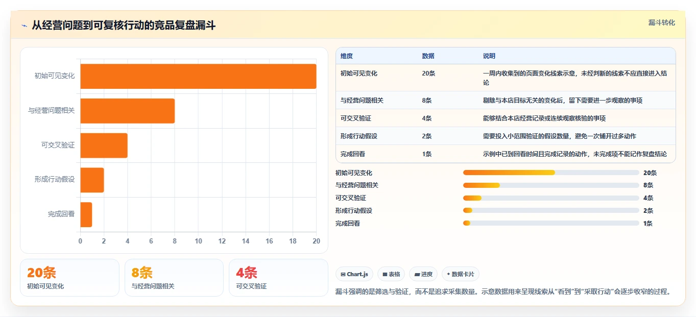Viewport: 696px width, 317px height.
Task: Click the 8条 value beside the progress bar
Action: [649, 185]
